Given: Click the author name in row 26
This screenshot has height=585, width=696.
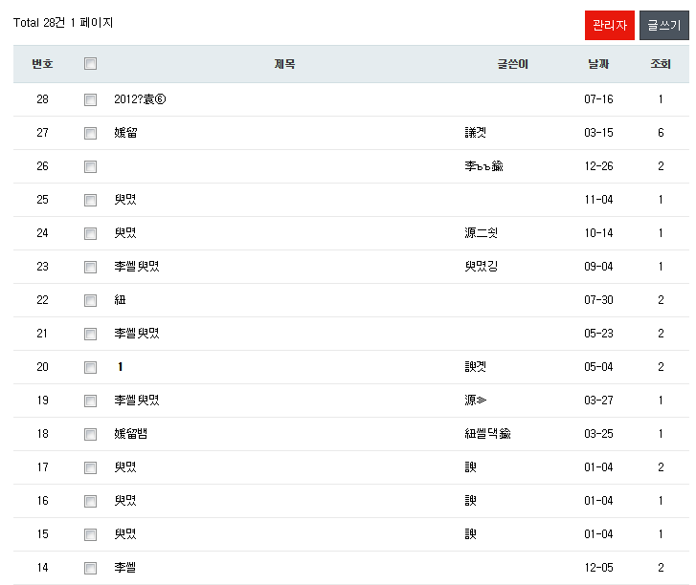Looking at the screenshot, I should [x=483, y=166].
